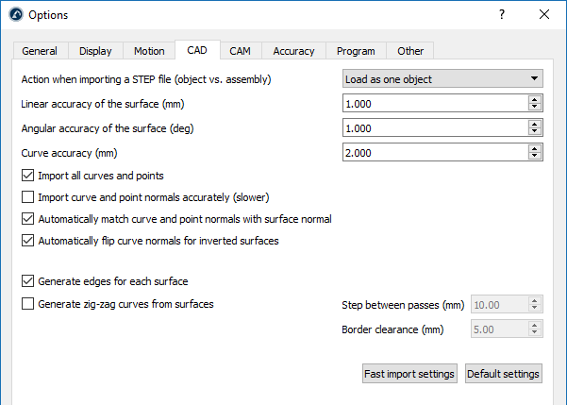Click the Fast import settings button
Screen dimensions: 567x405
[x=409, y=374]
